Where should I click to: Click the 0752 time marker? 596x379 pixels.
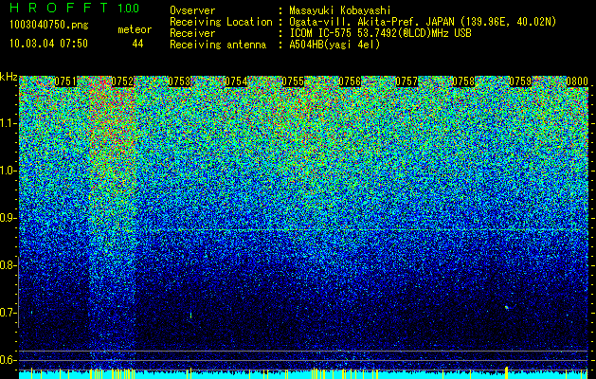click(x=122, y=81)
